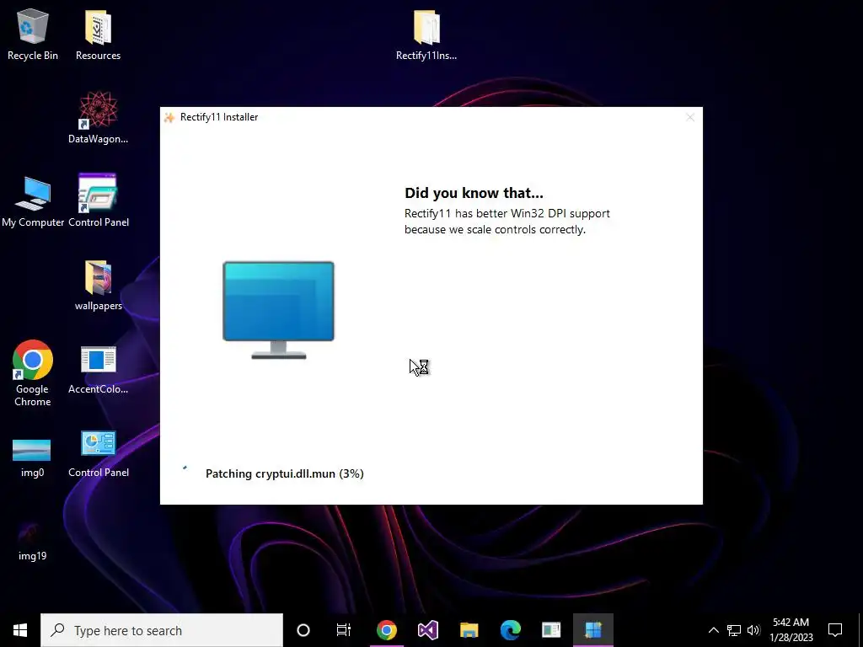Show hidden system tray icons
863x647 pixels.
(713, 630)
